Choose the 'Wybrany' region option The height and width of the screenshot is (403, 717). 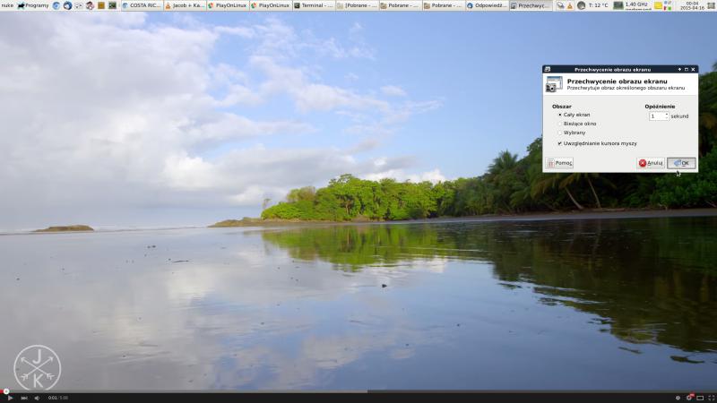[560, 133]
